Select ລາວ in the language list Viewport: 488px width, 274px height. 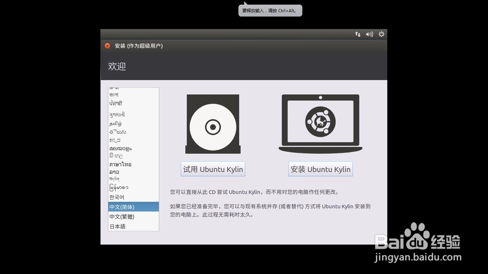(x=134, y=172)
